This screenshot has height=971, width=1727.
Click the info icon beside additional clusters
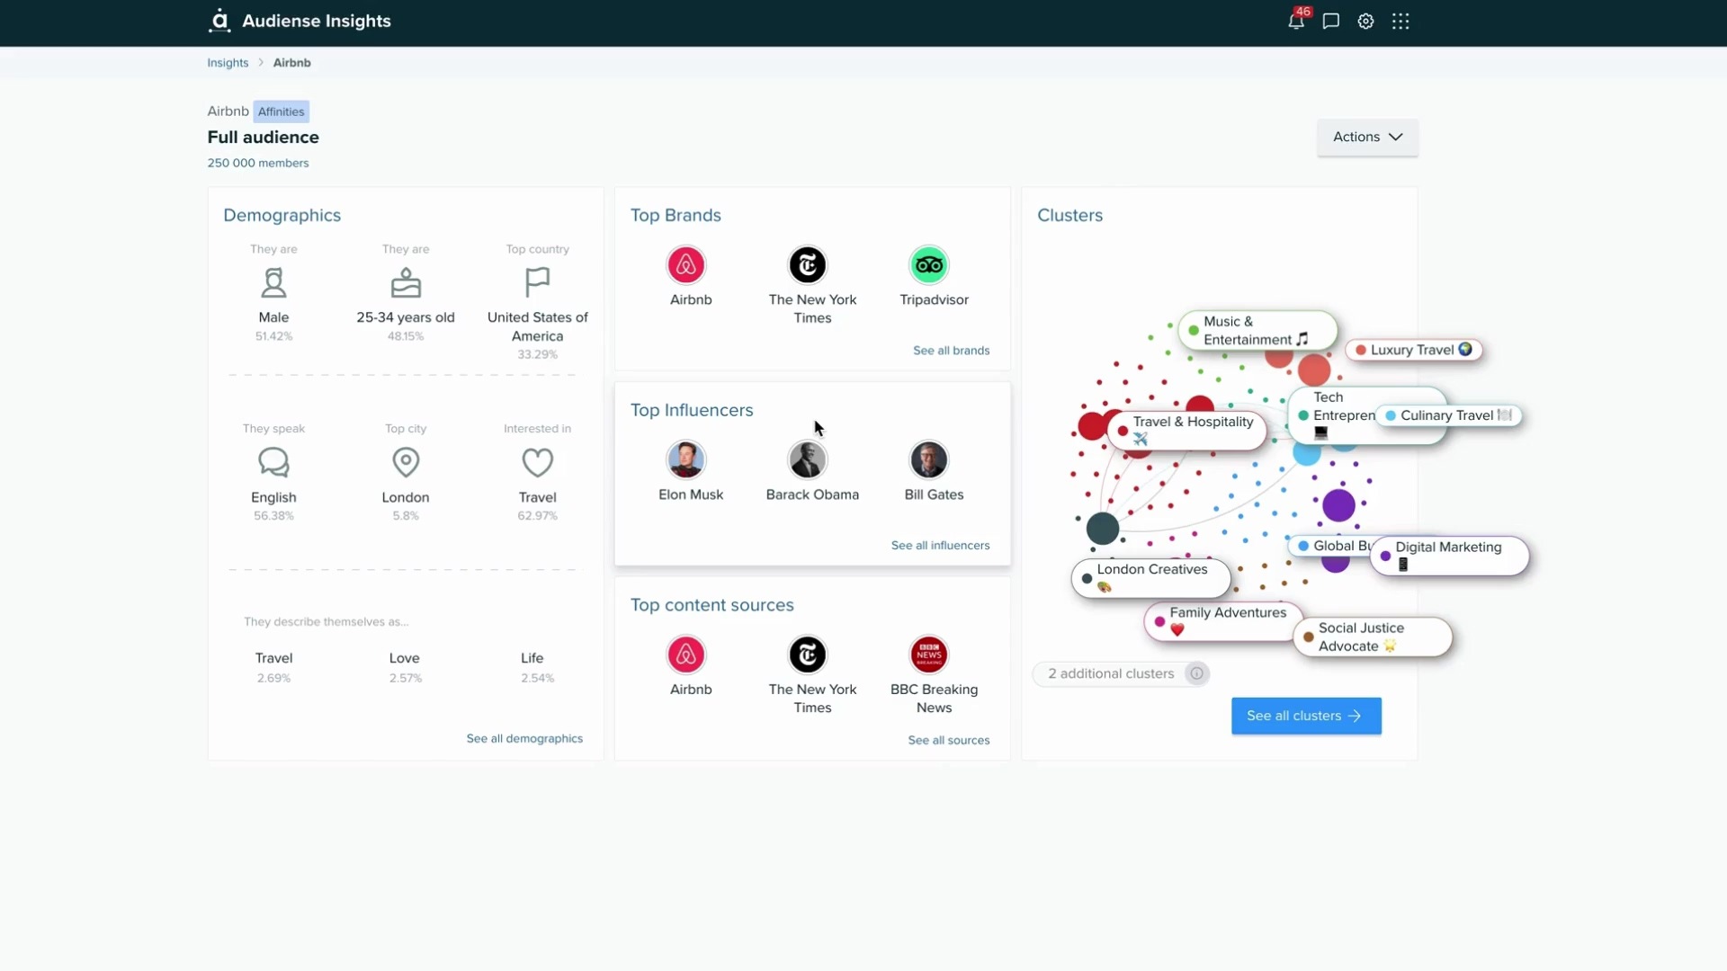pos(1196,673)
